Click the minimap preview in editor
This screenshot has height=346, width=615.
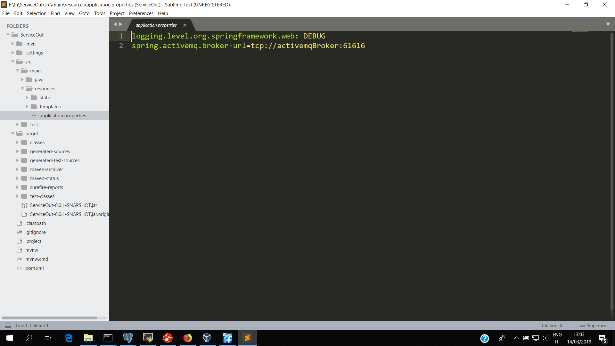[x=582, y=32]
